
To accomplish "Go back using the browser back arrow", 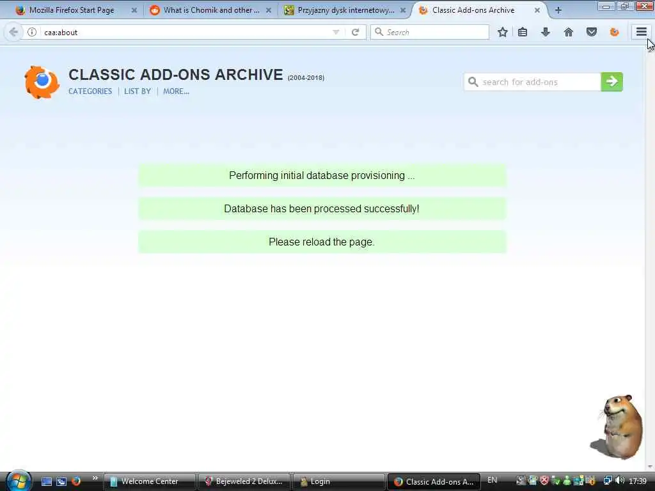I will [x=13, y=32].
